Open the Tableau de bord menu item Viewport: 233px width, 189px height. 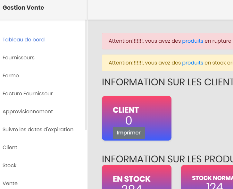point(23,39)
